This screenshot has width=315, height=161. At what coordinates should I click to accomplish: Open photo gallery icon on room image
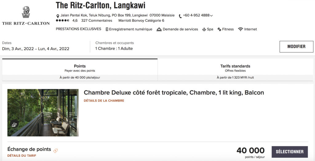pyautogui.click(x=14, y=125)
